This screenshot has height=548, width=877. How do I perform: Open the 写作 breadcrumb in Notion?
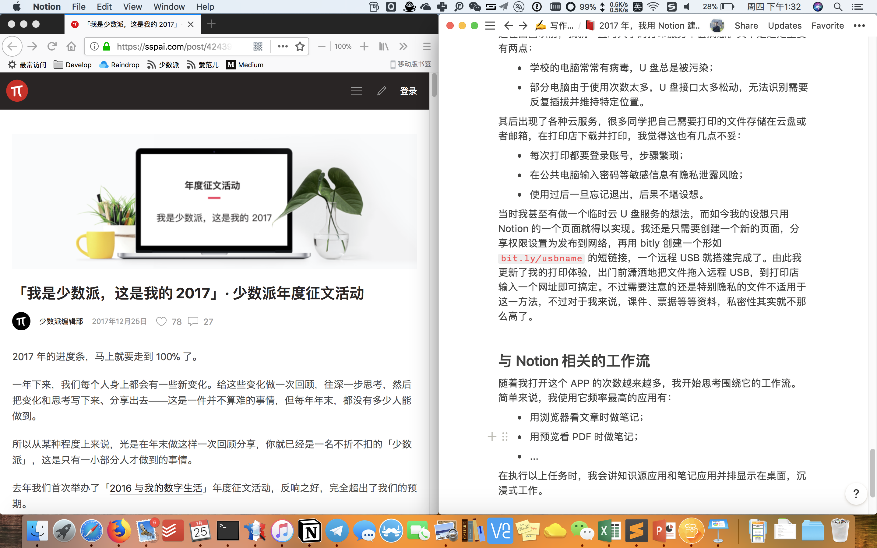(555, 26)
